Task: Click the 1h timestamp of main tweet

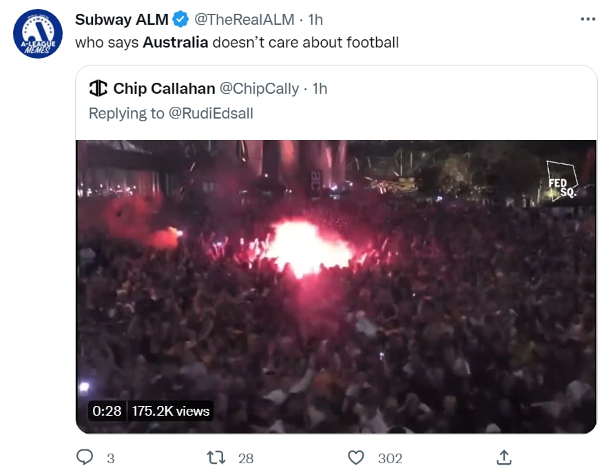Action: 315,19
